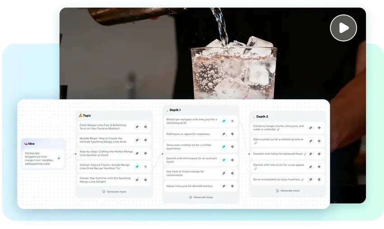Select the radio dot on the Idea card
Viewport: 384px width, 229px height.
pyautogui.click(x=59, y=158)
